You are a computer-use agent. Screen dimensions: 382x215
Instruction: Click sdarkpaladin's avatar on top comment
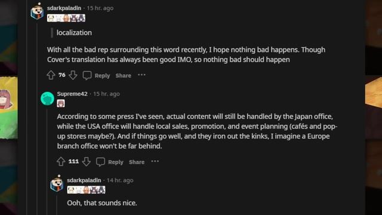click(x=37, y=11)
